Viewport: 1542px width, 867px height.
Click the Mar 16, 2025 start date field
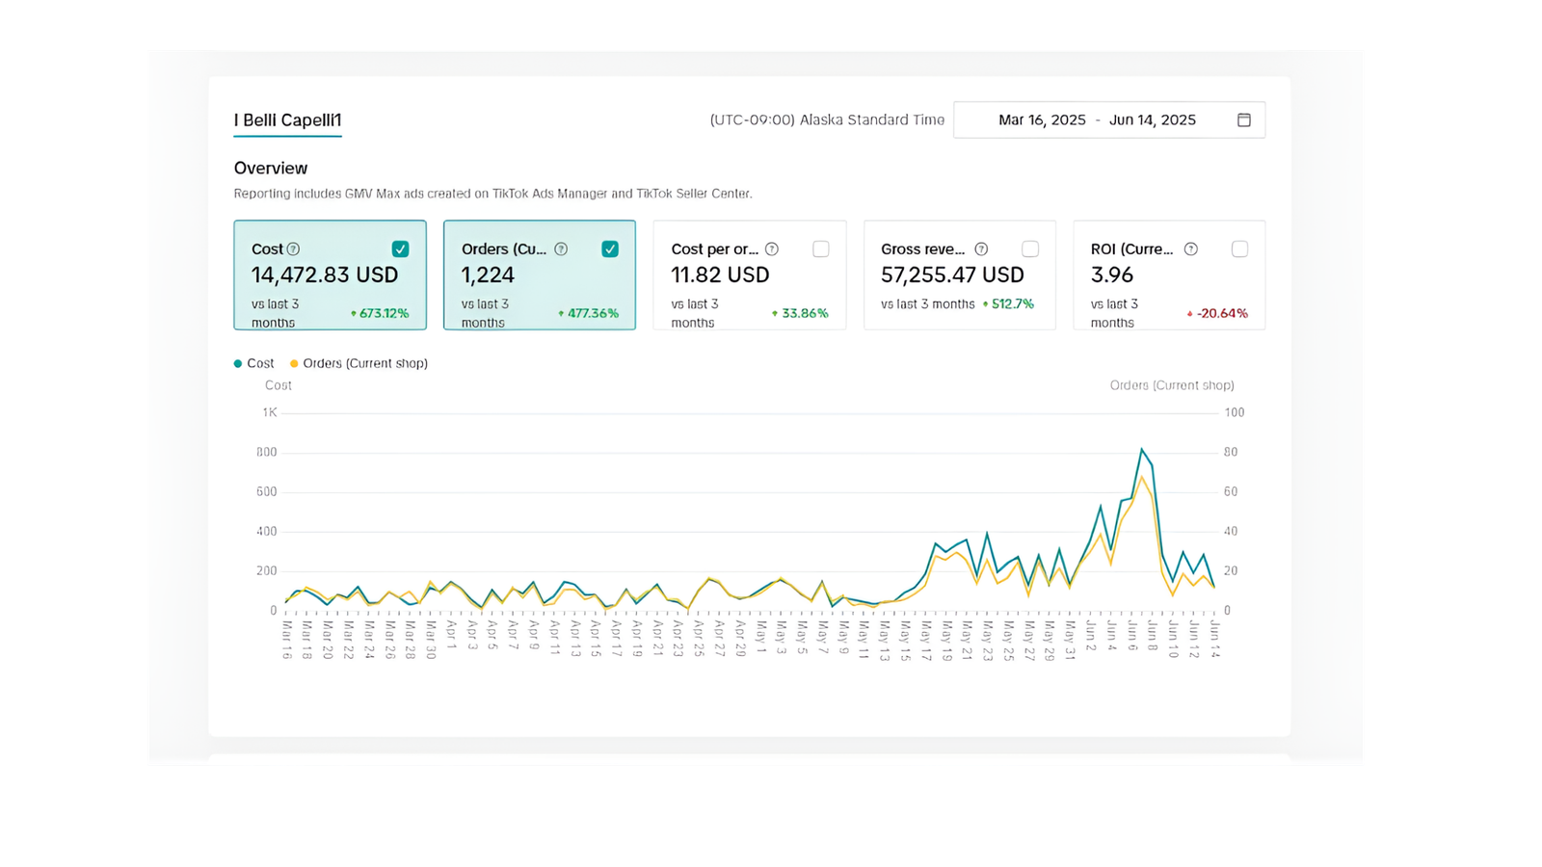click(1042, 120)
